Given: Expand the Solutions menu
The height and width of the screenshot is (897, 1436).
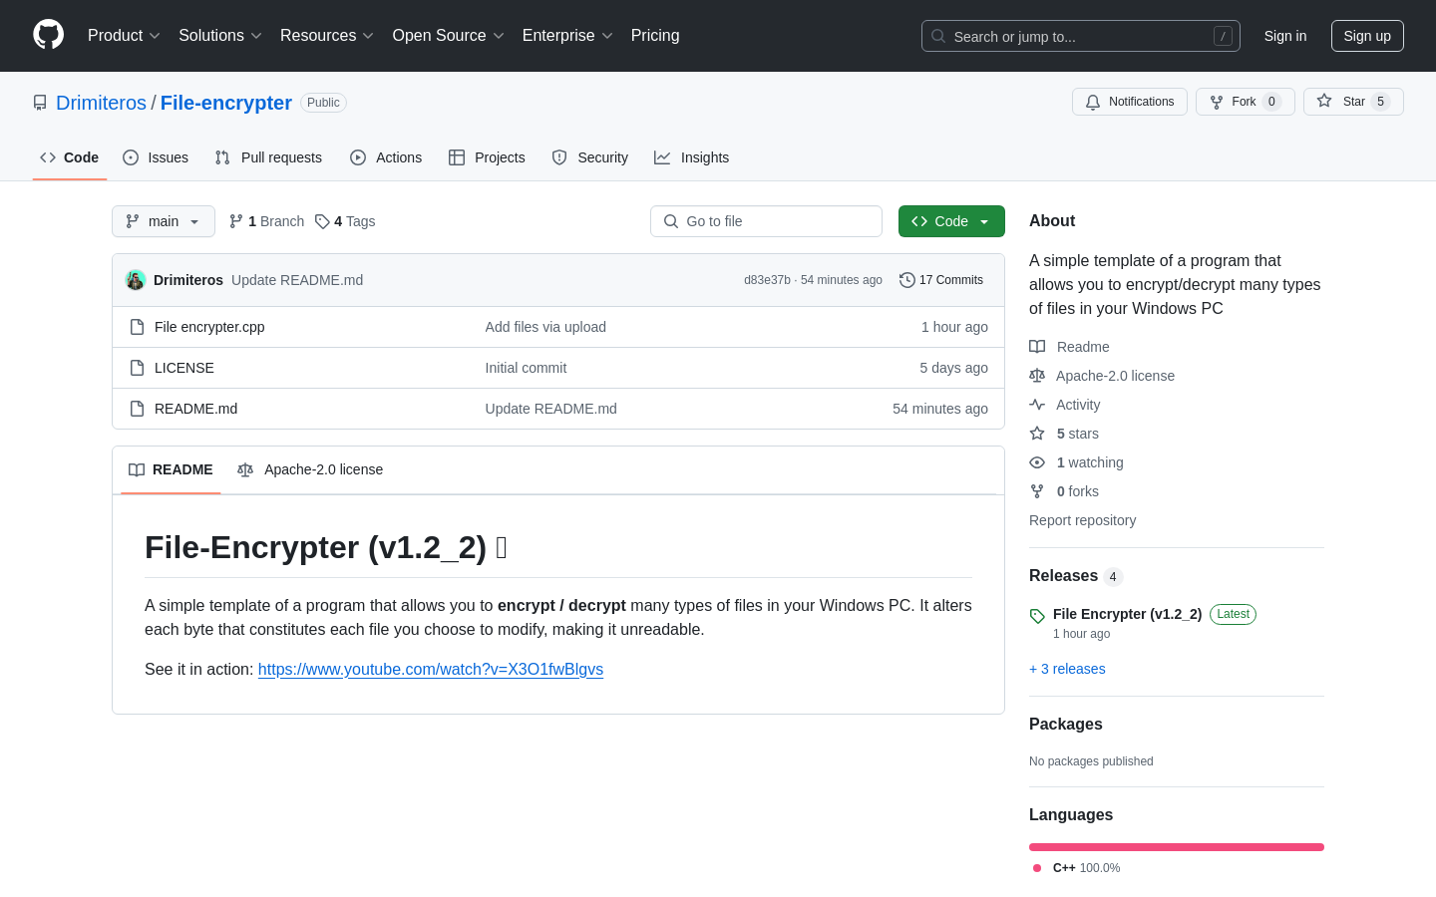Looking at the screenshot, I should pos(220,36).
